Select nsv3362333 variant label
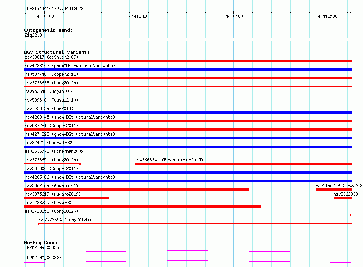The height and width of the screenshot is (267, 363). pos(348,194)
